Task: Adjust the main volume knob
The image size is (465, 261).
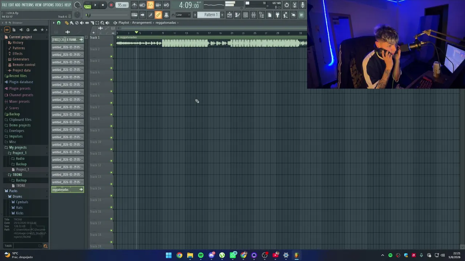Action: (77, 5)
